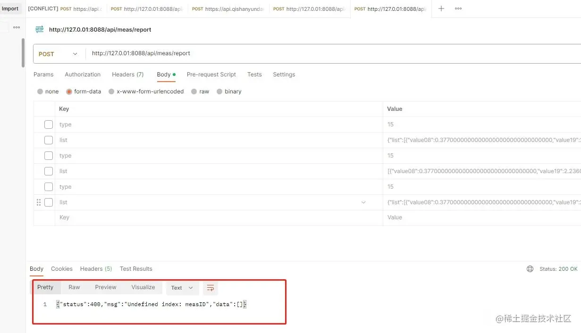Switch response view to Raw
Image resolution: width=581 pixels, height=333 pixels.
click(x=74, y=287)
